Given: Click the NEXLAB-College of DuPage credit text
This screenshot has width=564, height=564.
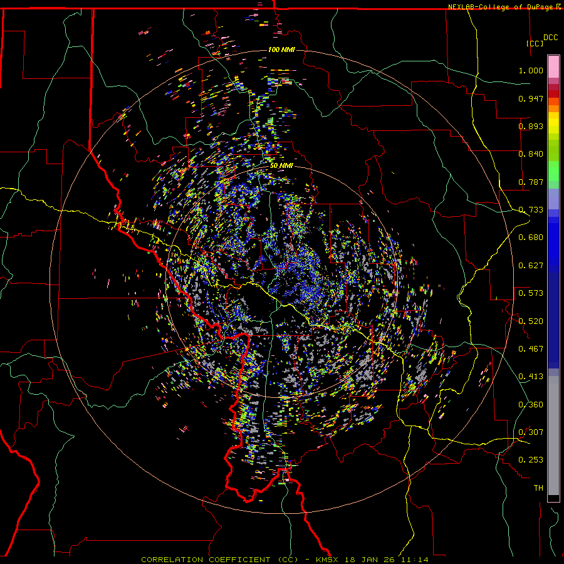Looking at the screenshot, I should (500, 7).
